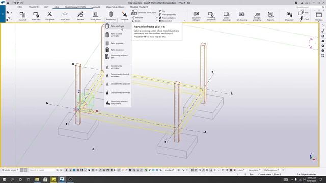Open the Window menu icon
This screenshot has width=326, height=183.
(x=319, y=16)
